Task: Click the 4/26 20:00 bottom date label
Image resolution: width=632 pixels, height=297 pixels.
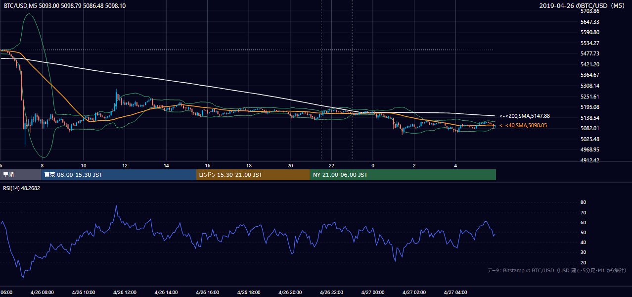Action: [290, 293]
